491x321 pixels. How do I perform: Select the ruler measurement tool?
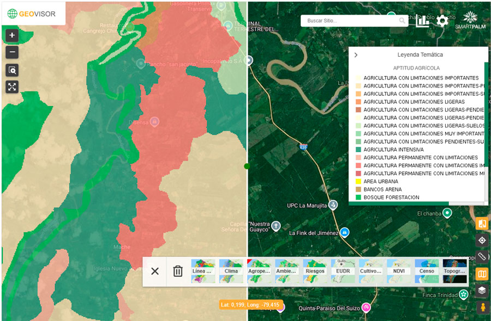point(482,257)
